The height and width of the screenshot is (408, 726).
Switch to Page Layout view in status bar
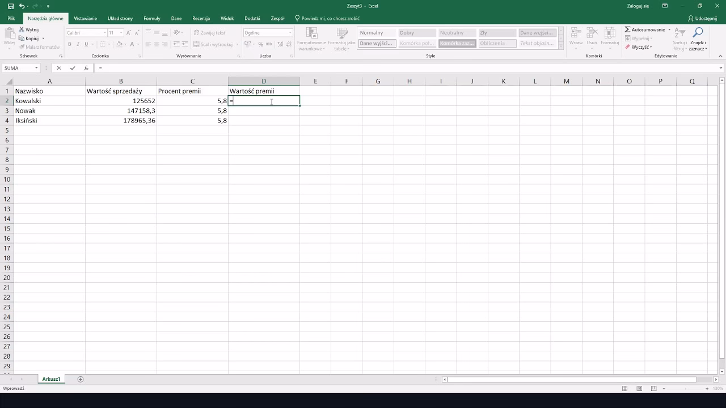click(639, 389)
